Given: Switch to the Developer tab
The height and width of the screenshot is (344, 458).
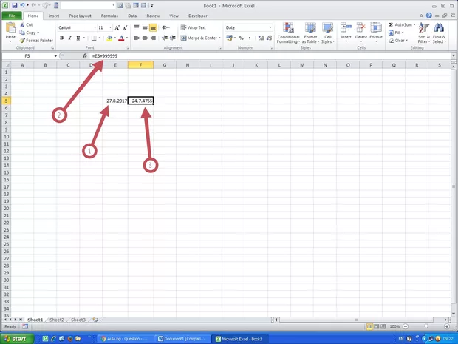Looking at the screenshot, I should (x=198, y=16).
